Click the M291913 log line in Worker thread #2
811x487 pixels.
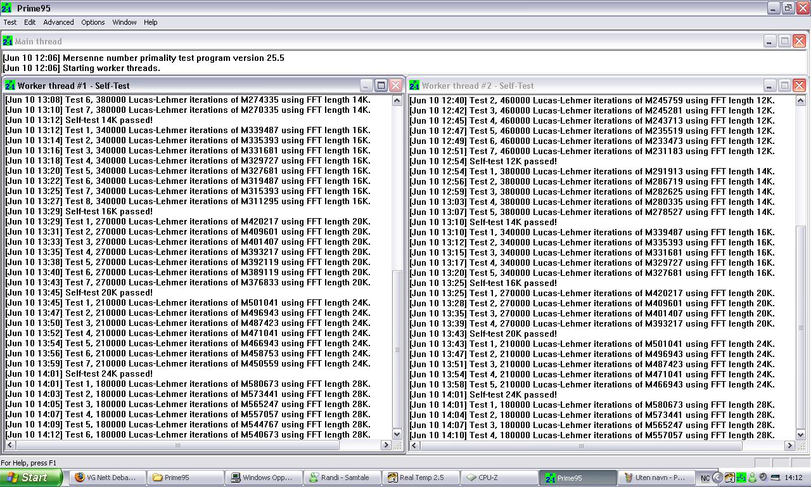[592, 171]
